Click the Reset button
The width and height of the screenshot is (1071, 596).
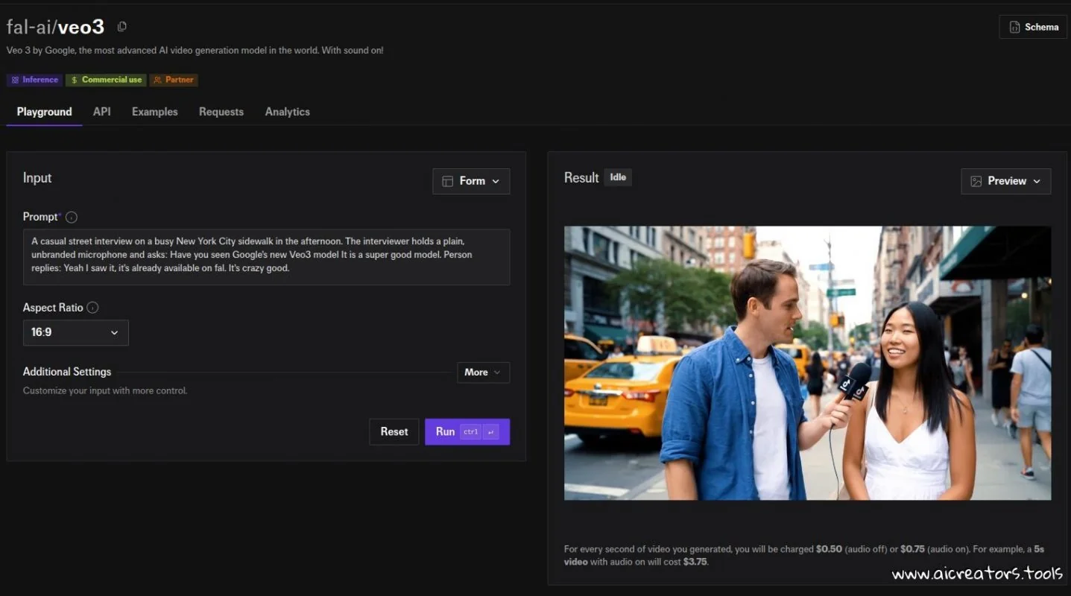(x=394, y=431)
